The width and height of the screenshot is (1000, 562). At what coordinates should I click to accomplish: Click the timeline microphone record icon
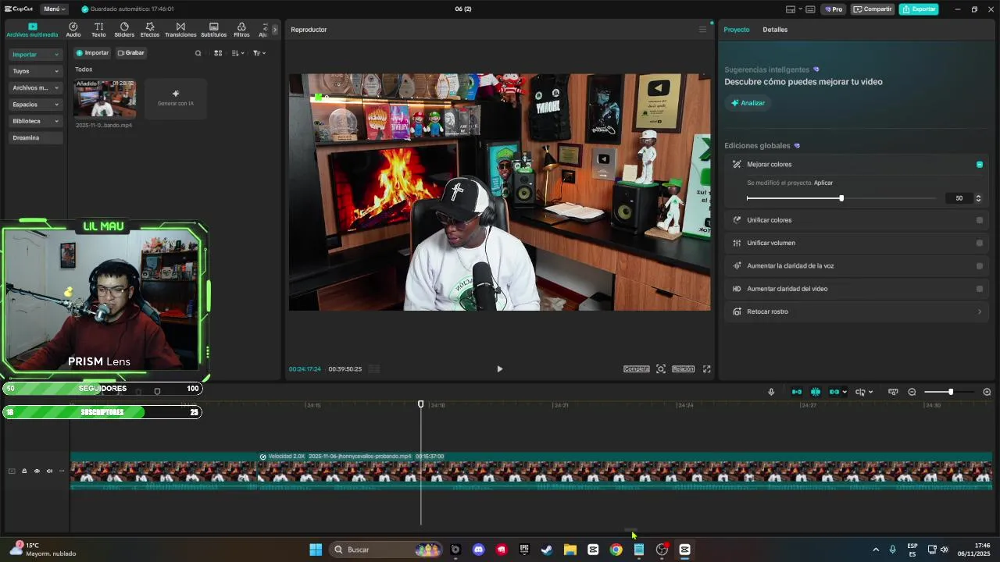771,392
